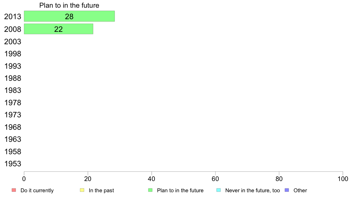Click the 1988 year axis label
Screen dimensions: 351x217
[13, 78]
